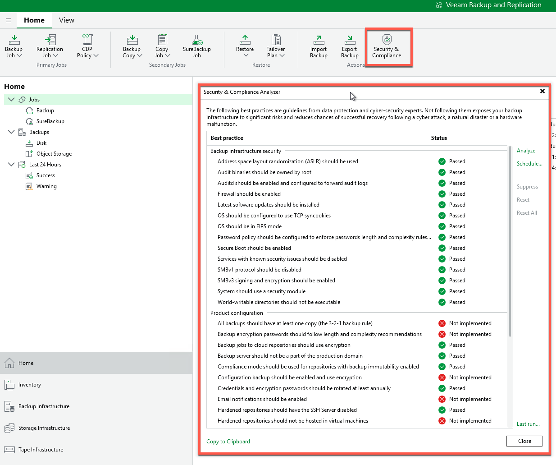Select the Home ribbon tab

pyautogui.click(x=34, y=20)
